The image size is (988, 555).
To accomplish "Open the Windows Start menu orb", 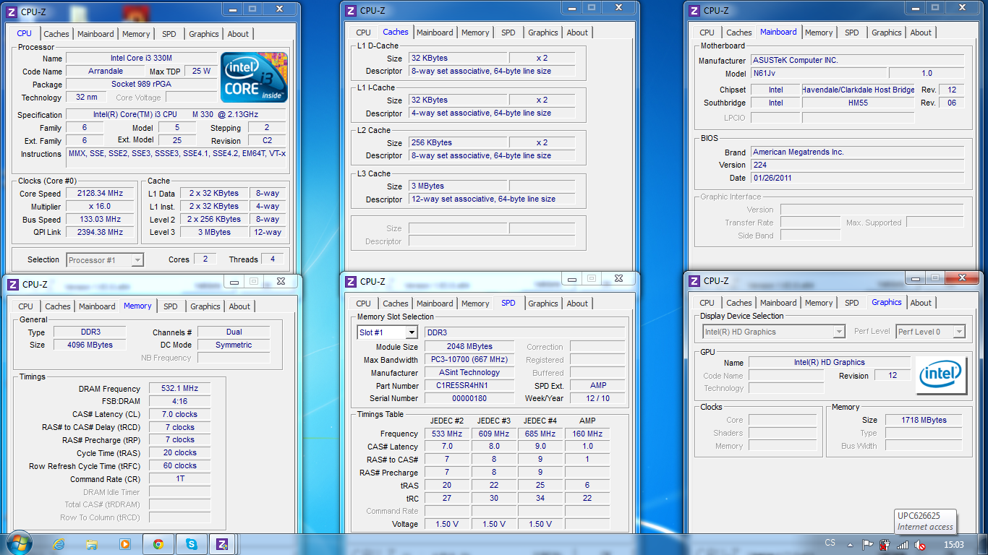I will (x=18, y=543).
